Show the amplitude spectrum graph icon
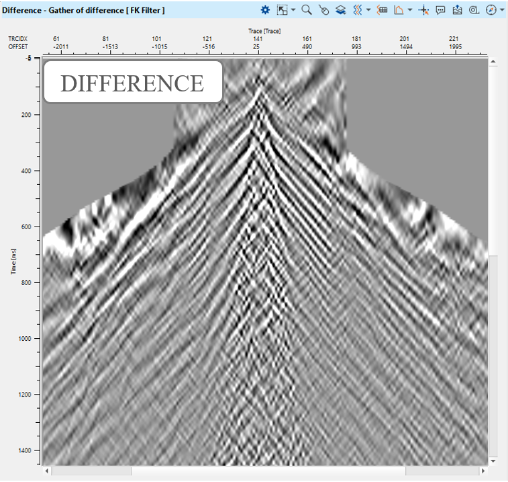The width and height of the screenshot is (508, 482). [x=399, y=10]
